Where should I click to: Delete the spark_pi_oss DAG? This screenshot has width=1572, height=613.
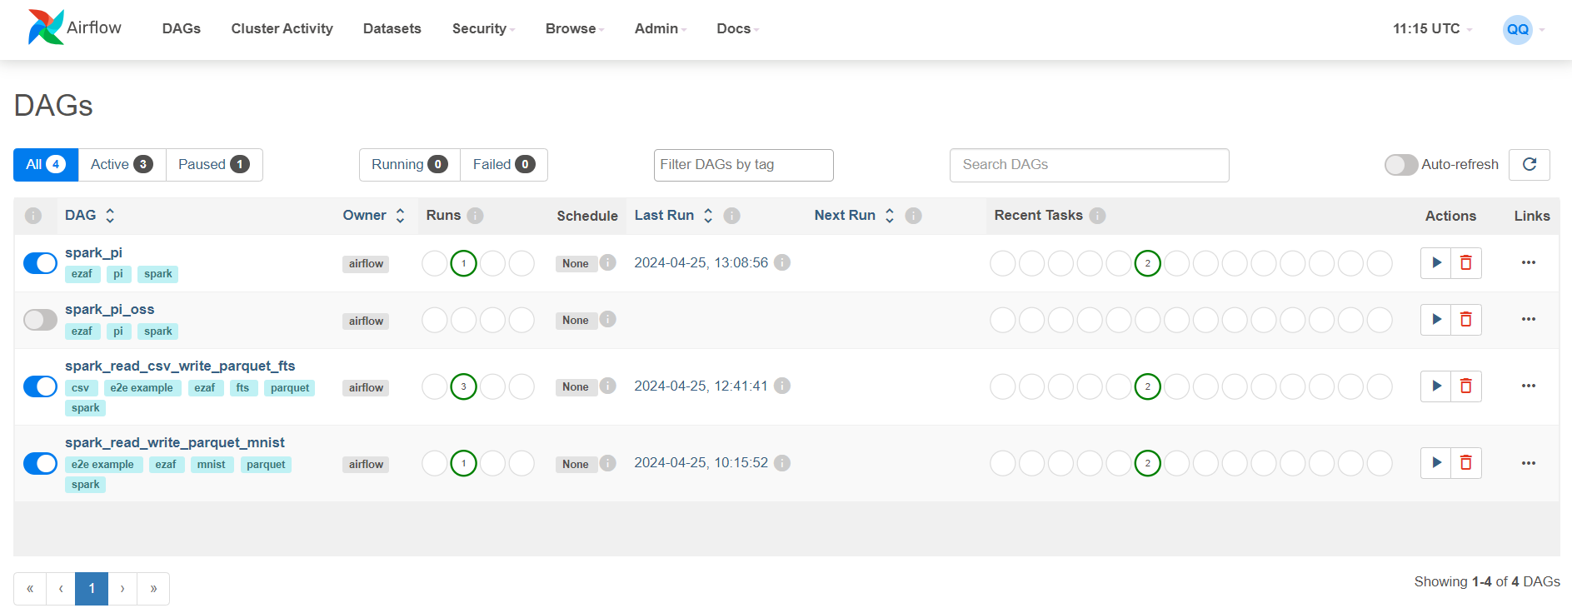point(1465,320)
